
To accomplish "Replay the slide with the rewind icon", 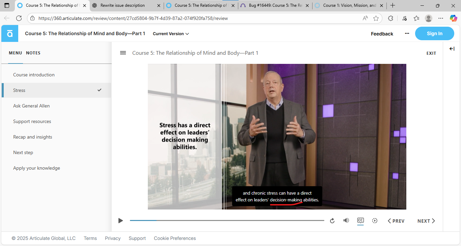I will [332, 221].
